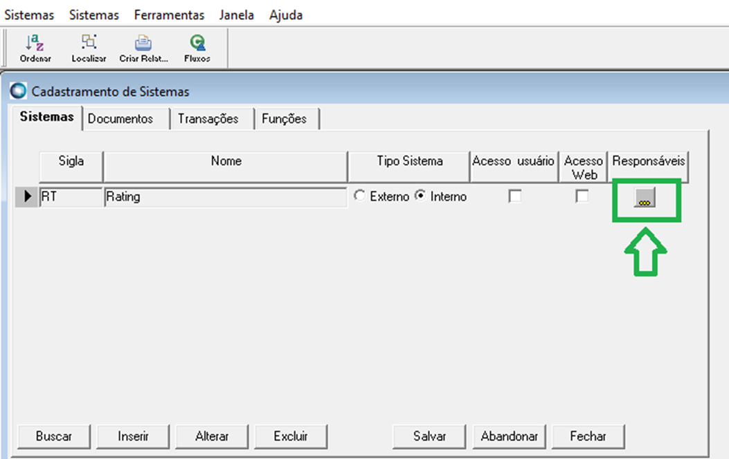Open Responsáveis for the Rating system
729x459 pixels.
(646, 198)
